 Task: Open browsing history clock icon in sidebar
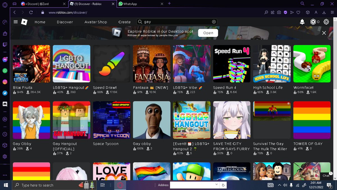pyautogui.click(x=5, y=135)
